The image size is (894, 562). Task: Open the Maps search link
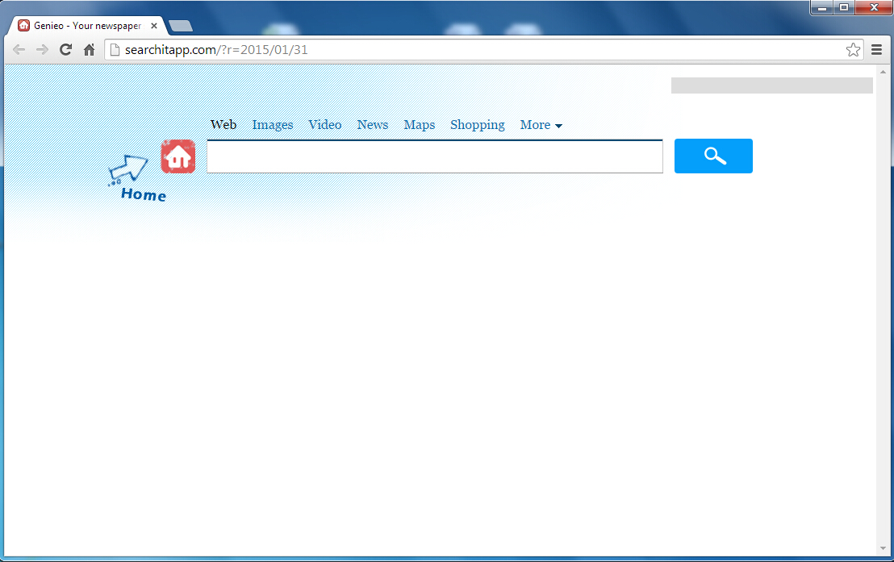(x=419, y=125)
